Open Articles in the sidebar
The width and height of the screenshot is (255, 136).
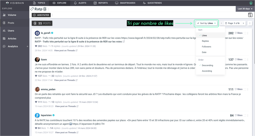pos(15,39)
